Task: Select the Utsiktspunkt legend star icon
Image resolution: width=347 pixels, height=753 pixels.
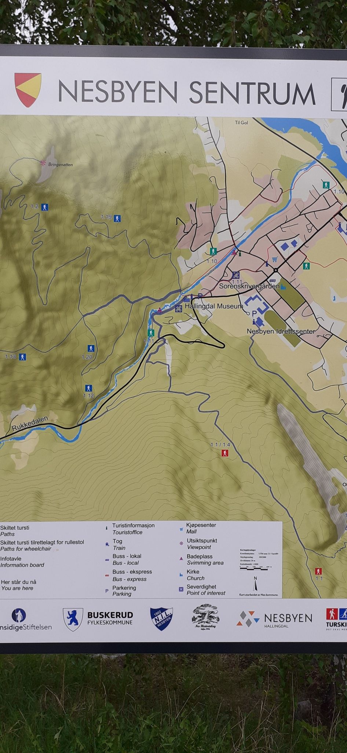Action: [181, 543]
